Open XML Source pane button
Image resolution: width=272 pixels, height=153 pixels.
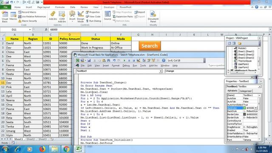[108, 16]
